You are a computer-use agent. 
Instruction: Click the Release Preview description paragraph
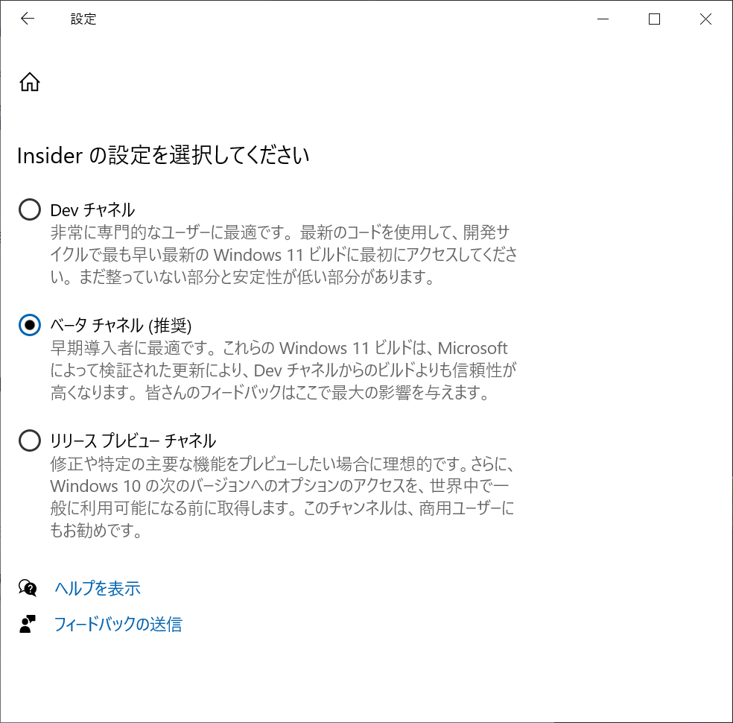click(x=282, y=496)
